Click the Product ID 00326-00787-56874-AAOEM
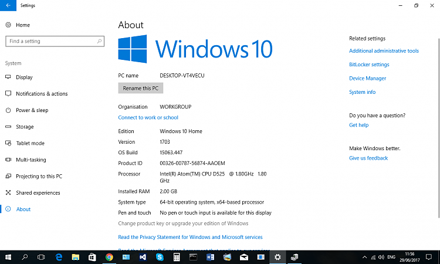The height and width of the screenshot is (264, 440). coord(192,163)
